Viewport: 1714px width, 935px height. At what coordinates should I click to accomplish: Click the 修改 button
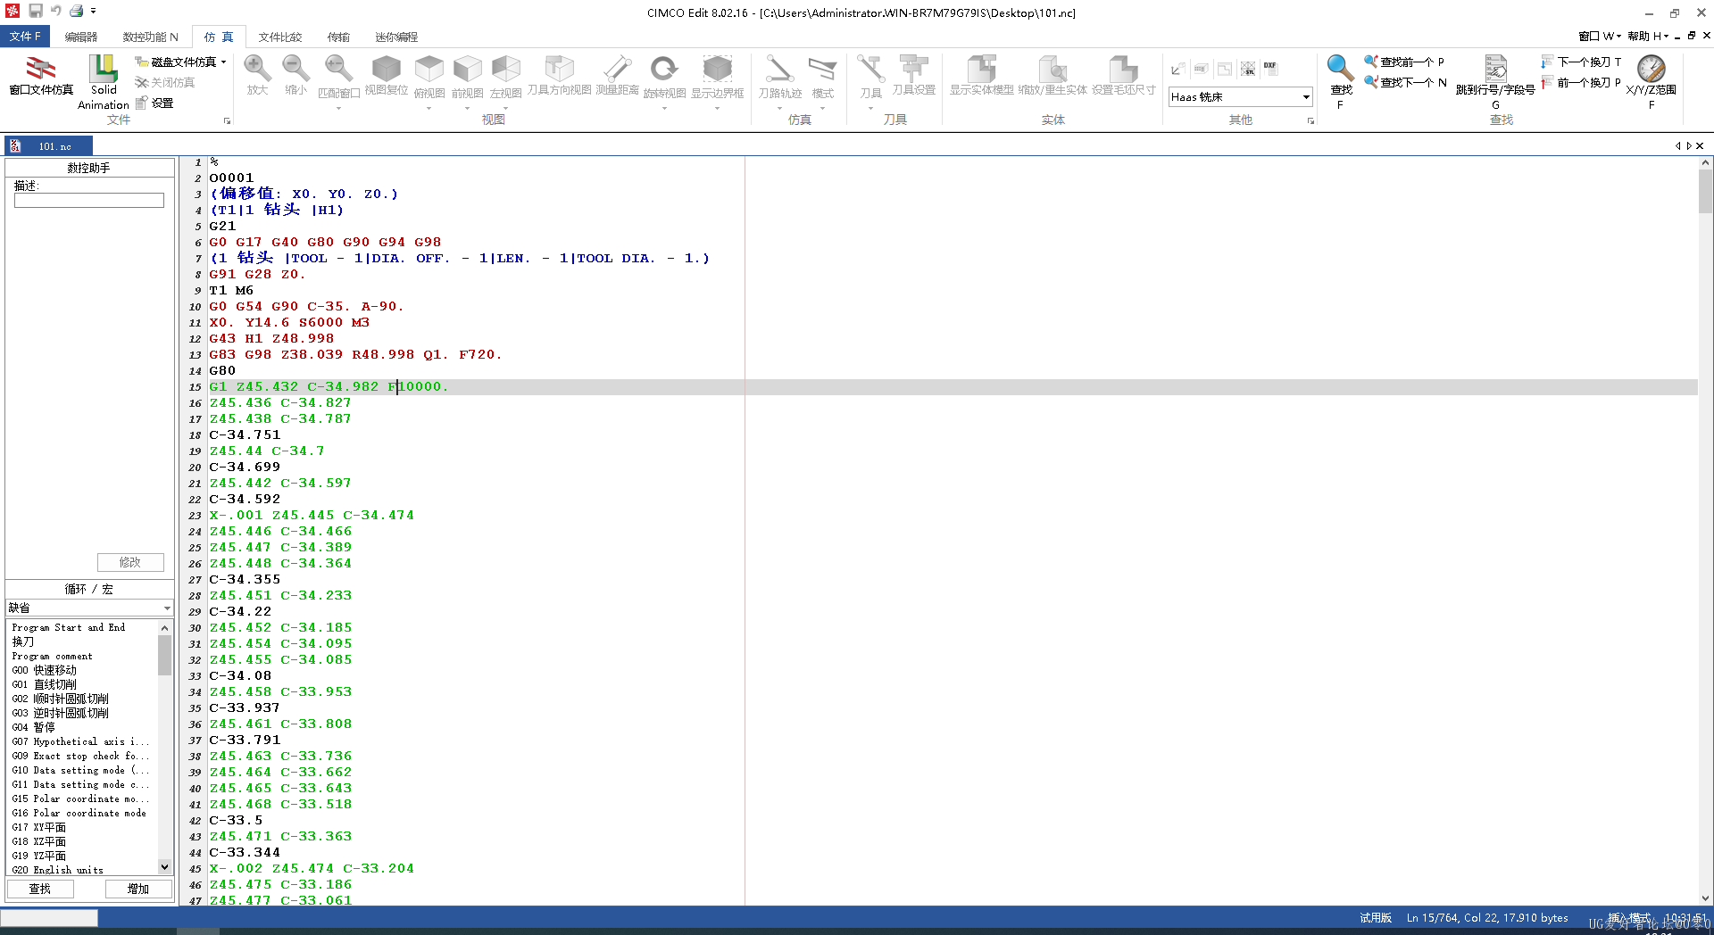[130, 562]
